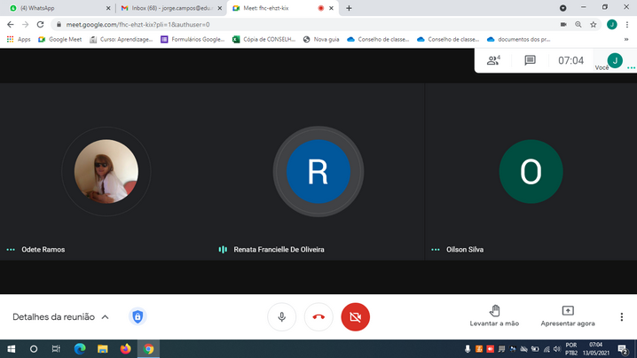Image resolution: width=637 pixels, height=358 pixels.
Task: Hang up with the red phone button
Action: tap(318, 317)
